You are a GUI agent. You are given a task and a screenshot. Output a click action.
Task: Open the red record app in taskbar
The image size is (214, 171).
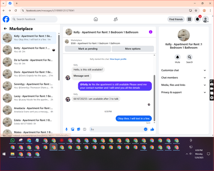62,141
